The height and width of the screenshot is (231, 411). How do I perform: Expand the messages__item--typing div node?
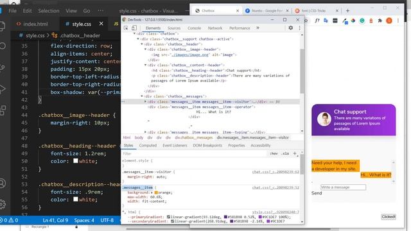tap(145, 132)
